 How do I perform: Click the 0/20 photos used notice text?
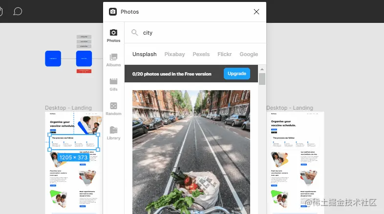coord(171,74)
